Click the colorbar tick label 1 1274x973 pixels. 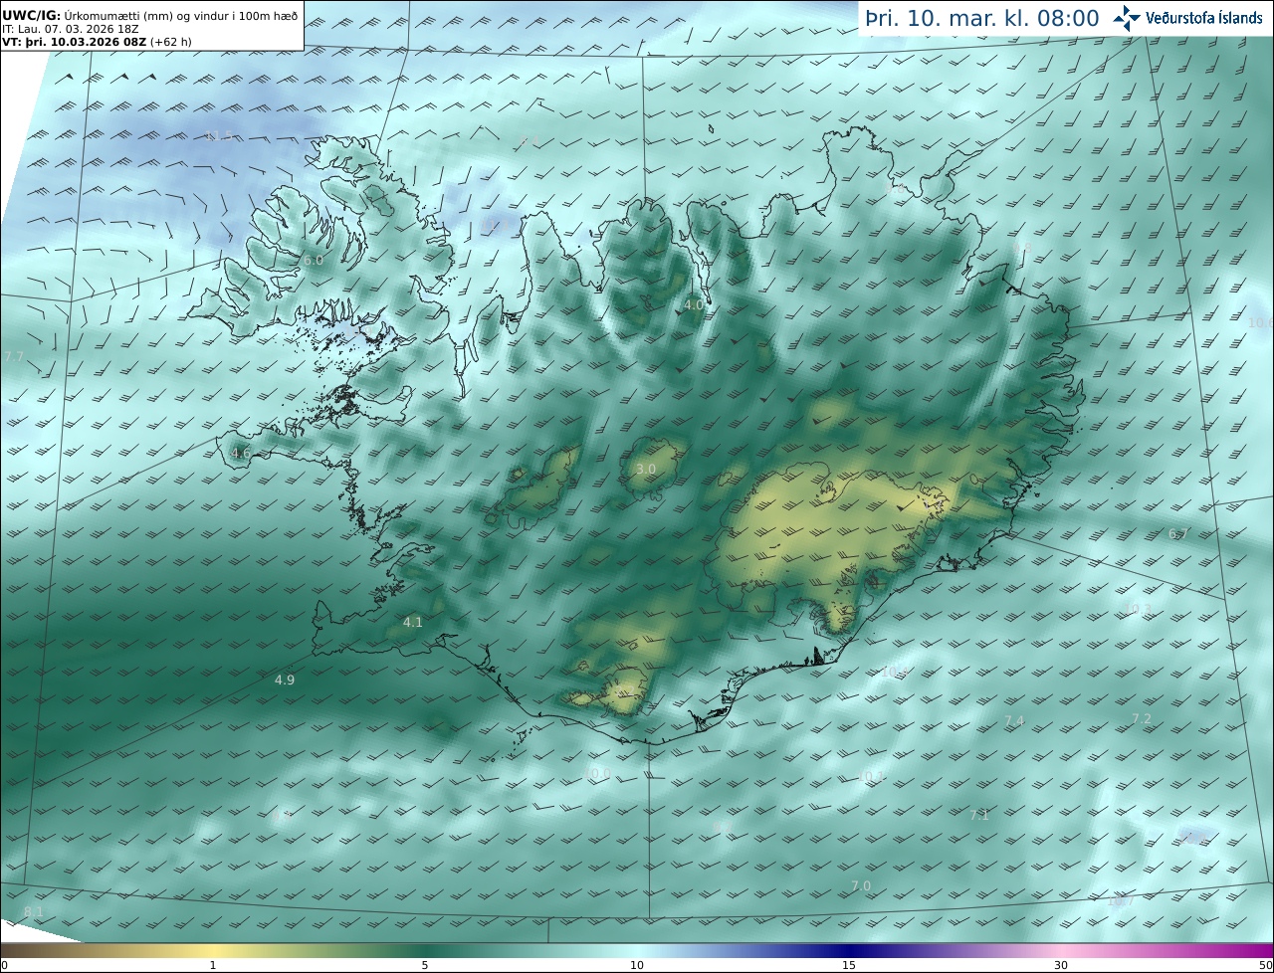[x=212, y=965]
